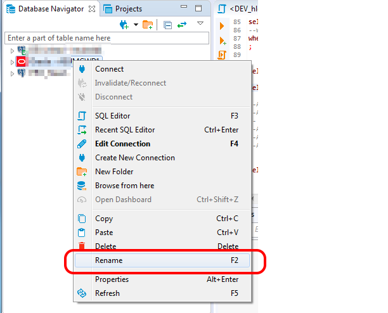Select New Folder menu item
Screen dimensions: 388x313
[x=162, y=172]
